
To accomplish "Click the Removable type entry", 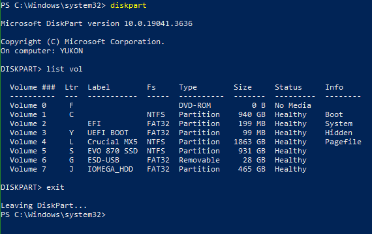I will point(199,160).
